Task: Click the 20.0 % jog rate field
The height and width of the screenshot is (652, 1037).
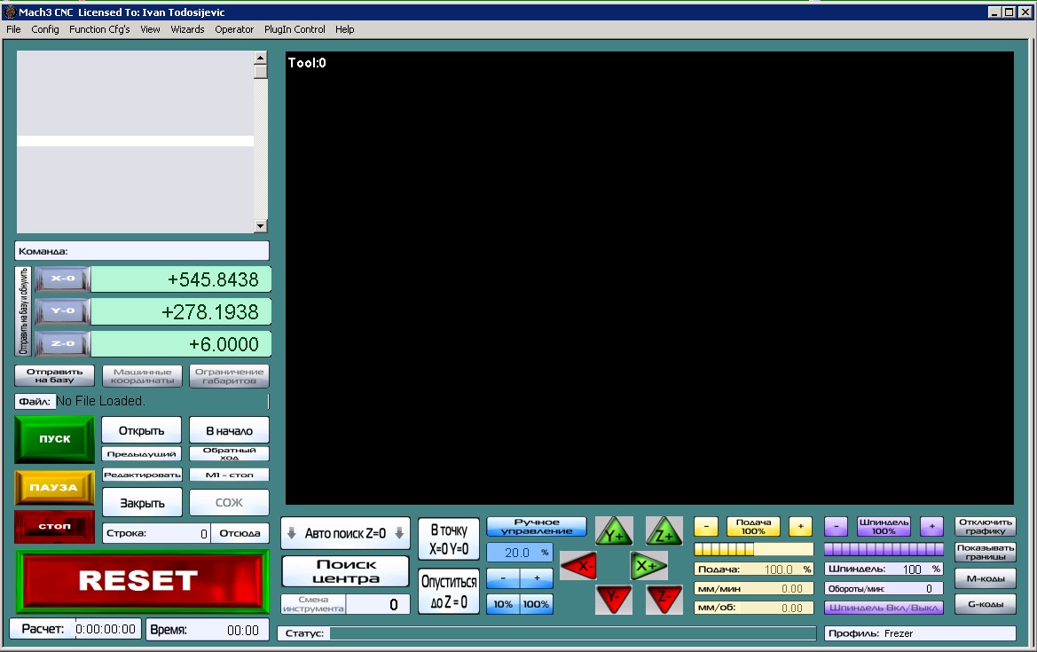Action: click(520, 552)
